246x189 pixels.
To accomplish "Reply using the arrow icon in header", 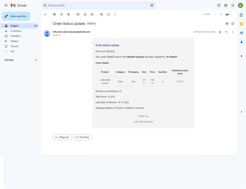I will [227, 32].
